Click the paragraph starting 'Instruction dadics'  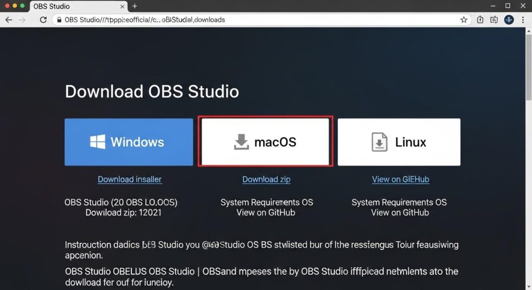262,250
